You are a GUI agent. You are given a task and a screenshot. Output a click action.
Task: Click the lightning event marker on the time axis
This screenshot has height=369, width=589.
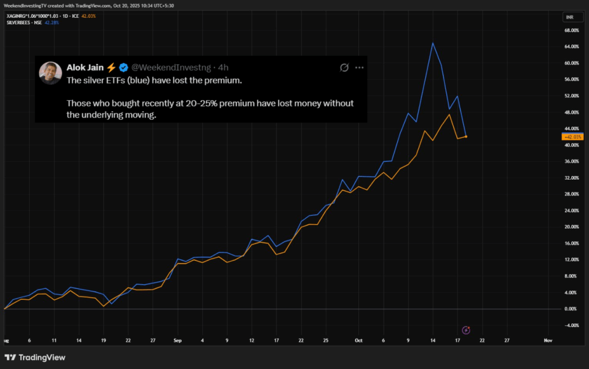click(466, 330)
